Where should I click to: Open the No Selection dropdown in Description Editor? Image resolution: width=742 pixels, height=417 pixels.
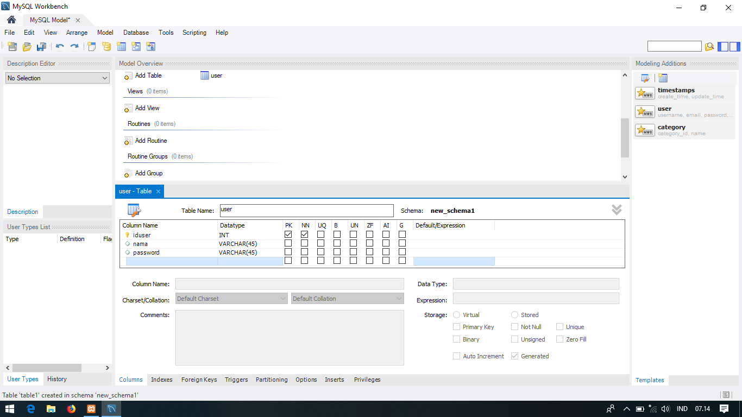[57, 78]
